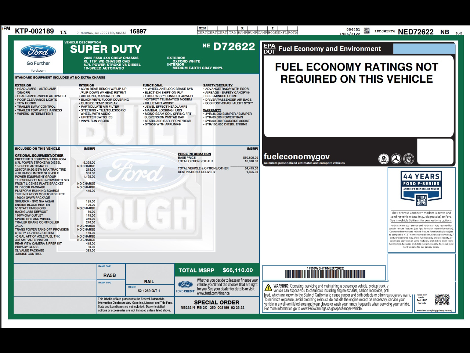Click the SUPER DUTY title
470x353 pixels.
(x=106, y=49)
